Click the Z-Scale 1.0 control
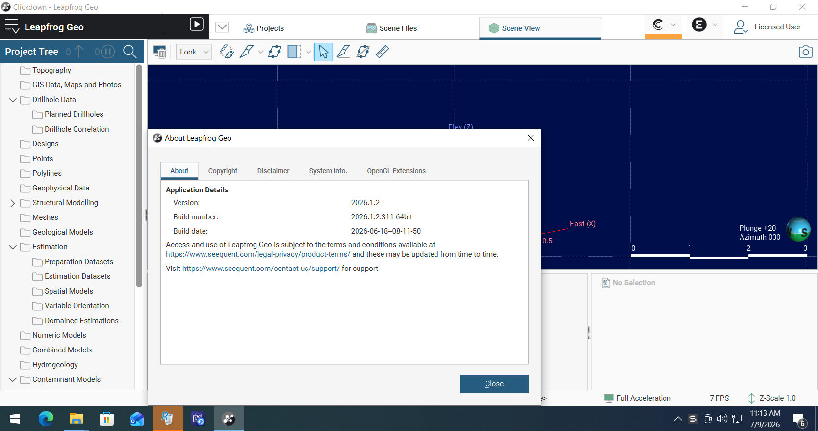 point(771,398)
